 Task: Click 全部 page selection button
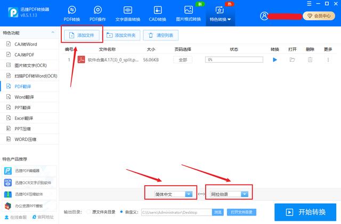click(183, 60)
